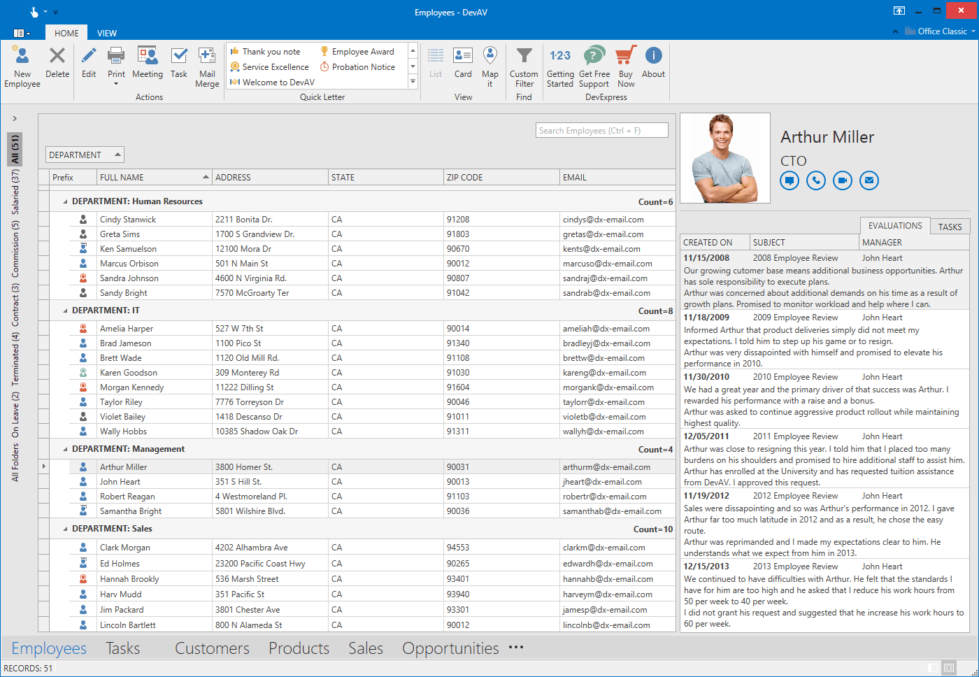Open the Office Classic theme dropdown
The image size is (979, 677).
click(x=939, y=31)
